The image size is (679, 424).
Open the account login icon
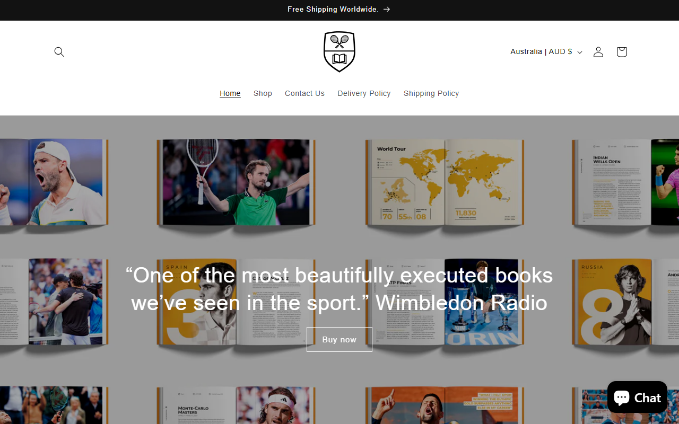pyautogui.click(x=598, y=52)
